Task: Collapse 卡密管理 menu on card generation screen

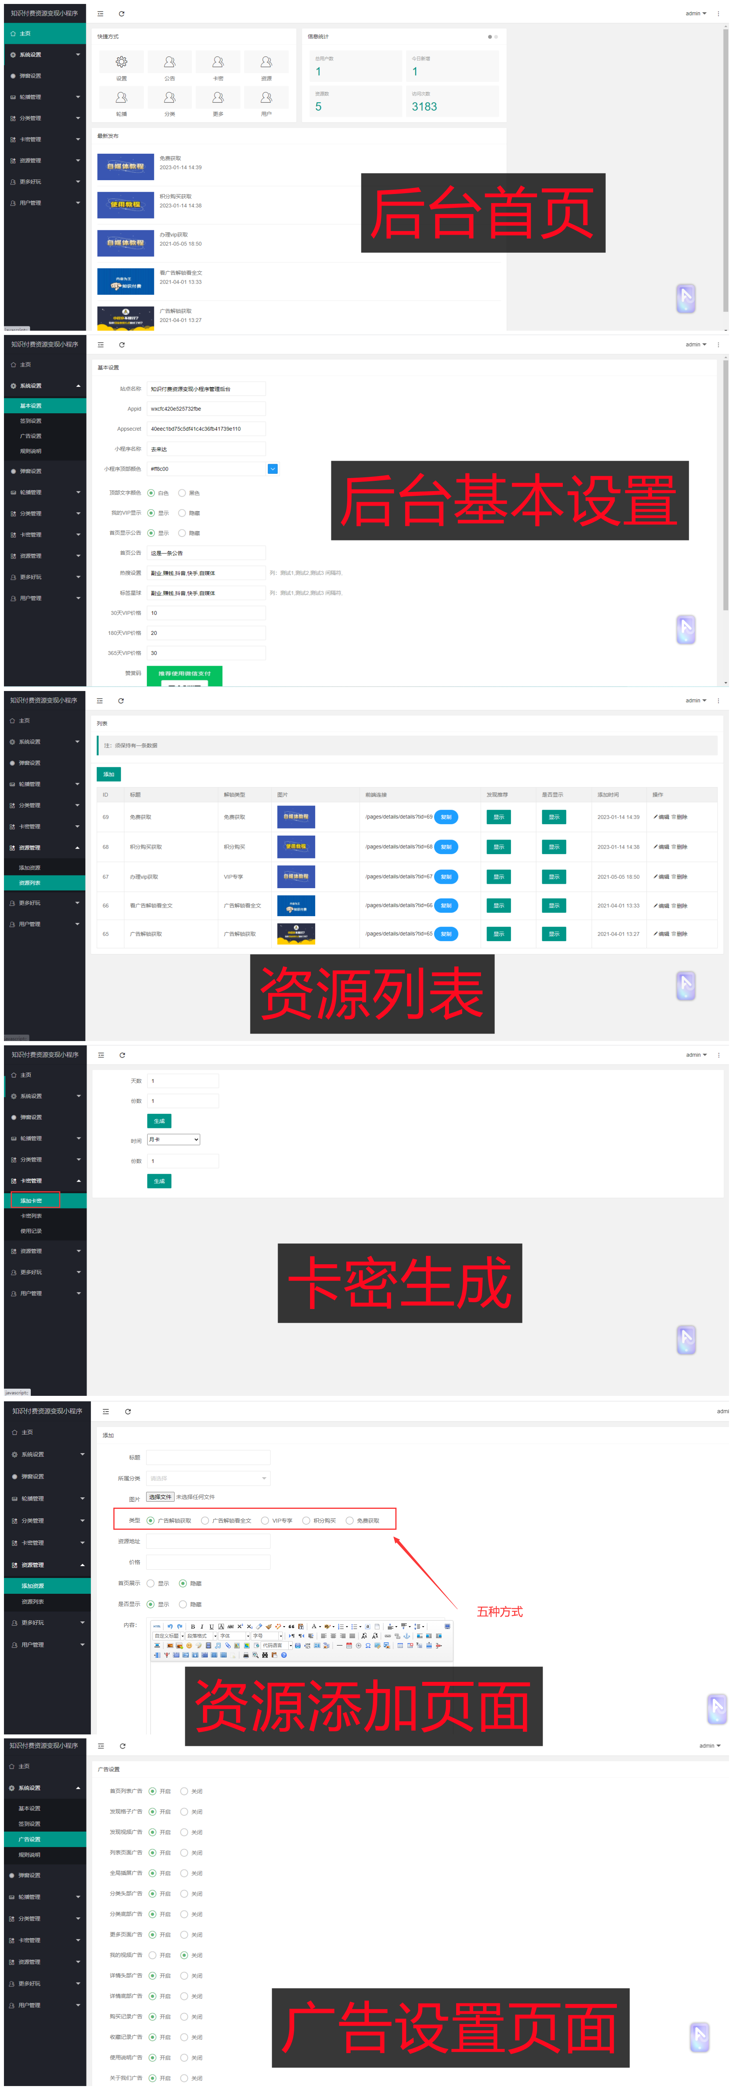Action: click(45, 1181)
